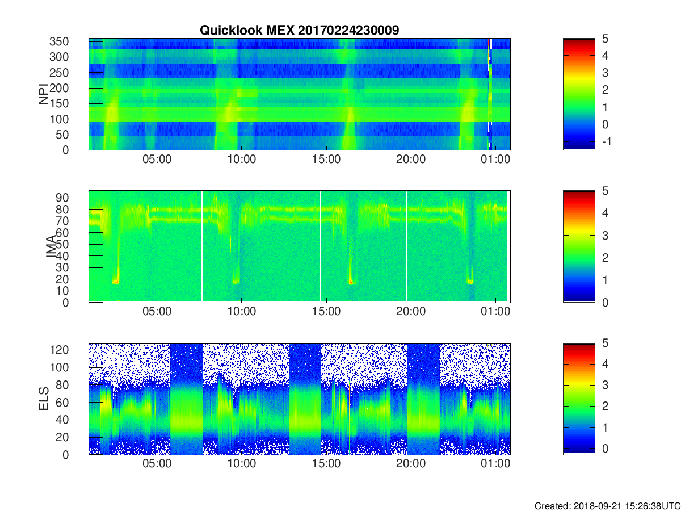Screen dimensions: 681x511
Task: Select the ELS axis label
Action: coord(44,399)
